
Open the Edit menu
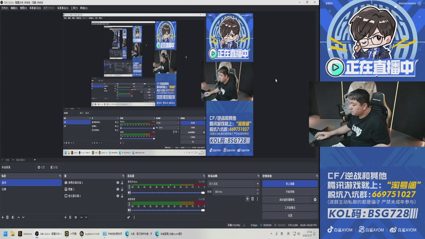click(x=14, y=8)
